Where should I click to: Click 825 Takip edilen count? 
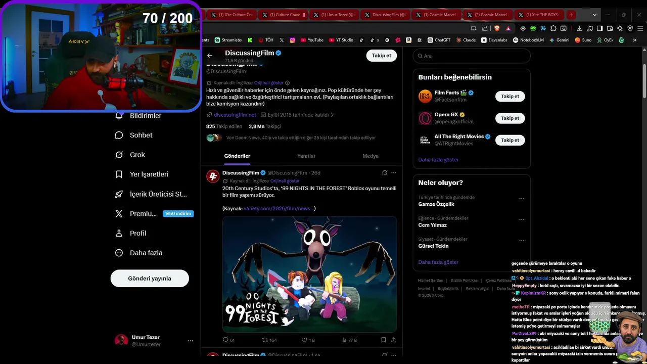click(224, 126)
